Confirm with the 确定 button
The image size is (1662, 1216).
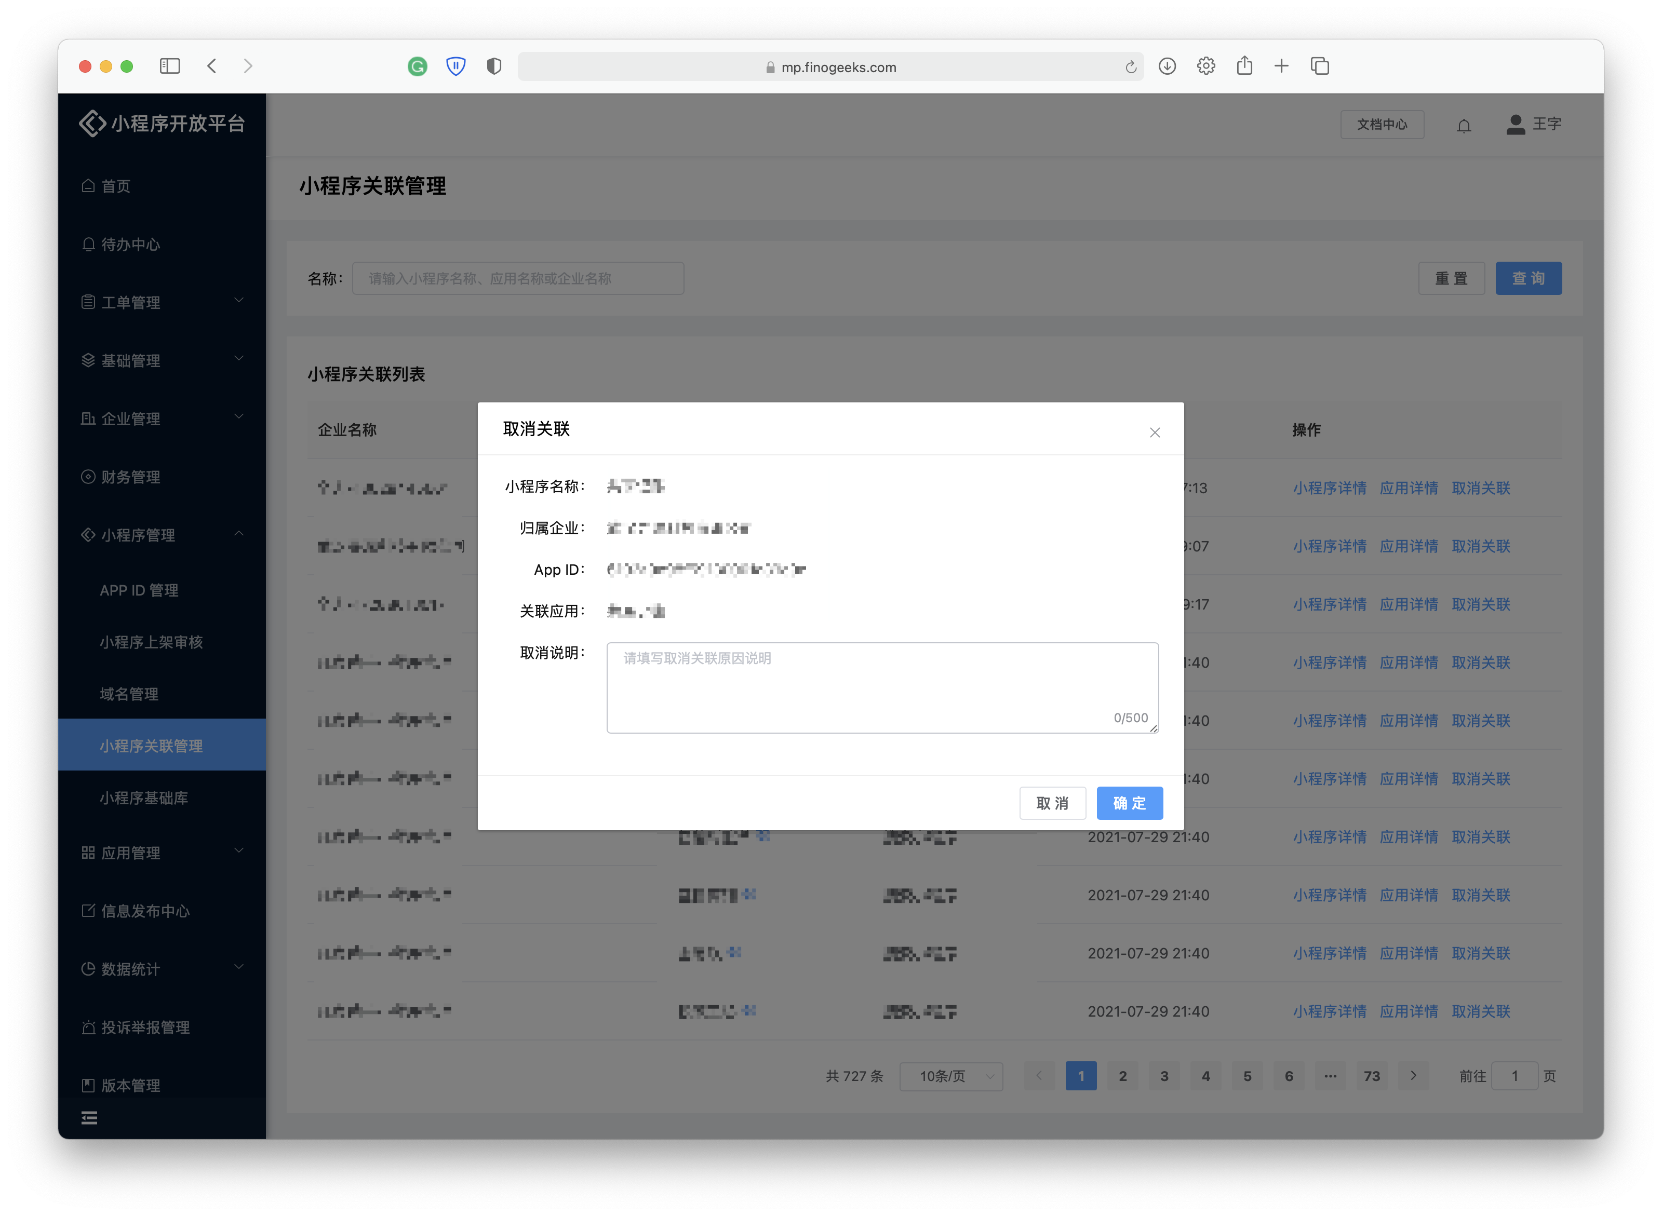[1129, 803]
